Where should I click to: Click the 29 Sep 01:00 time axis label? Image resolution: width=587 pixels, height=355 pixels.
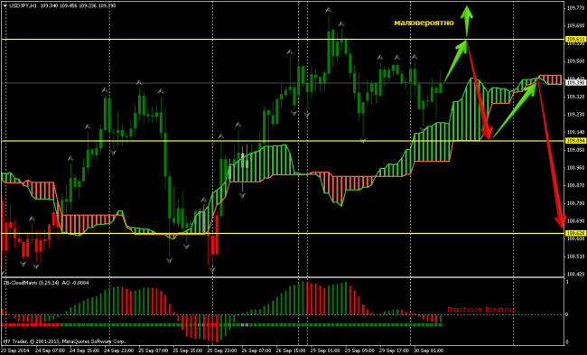point(326,350)
